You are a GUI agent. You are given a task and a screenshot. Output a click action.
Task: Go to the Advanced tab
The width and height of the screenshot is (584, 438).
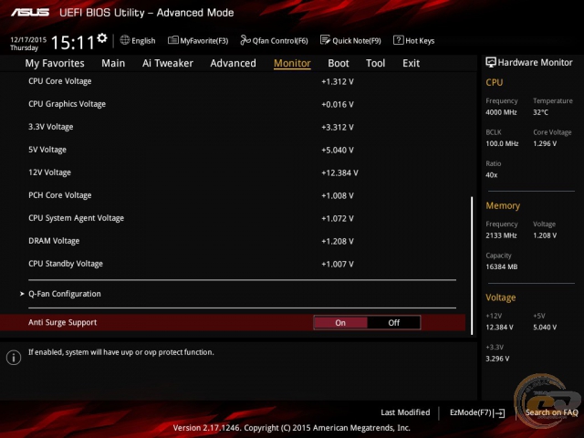[234, 63]
